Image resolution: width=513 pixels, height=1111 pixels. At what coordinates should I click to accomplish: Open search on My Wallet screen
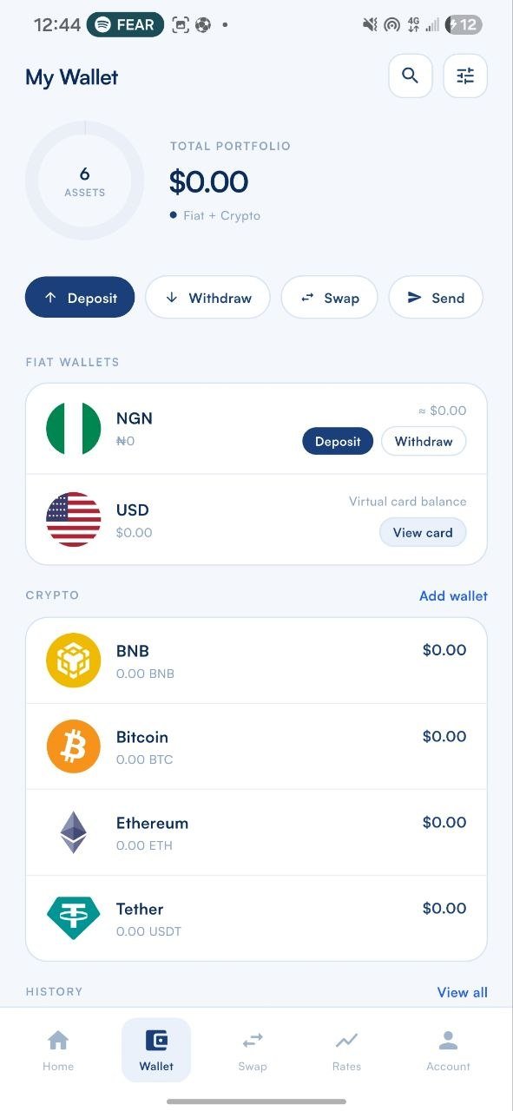[x=410, y=76]
